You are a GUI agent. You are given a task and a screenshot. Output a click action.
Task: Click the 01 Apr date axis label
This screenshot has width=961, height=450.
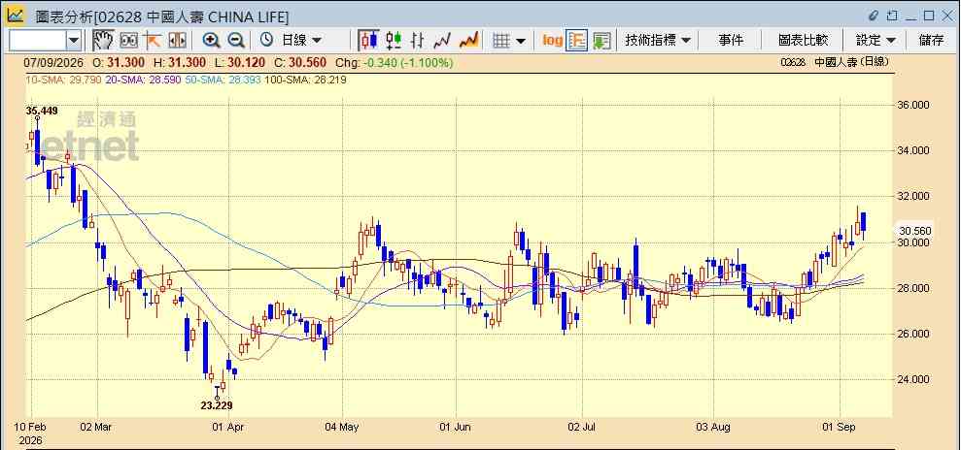(x=228, y=426)
